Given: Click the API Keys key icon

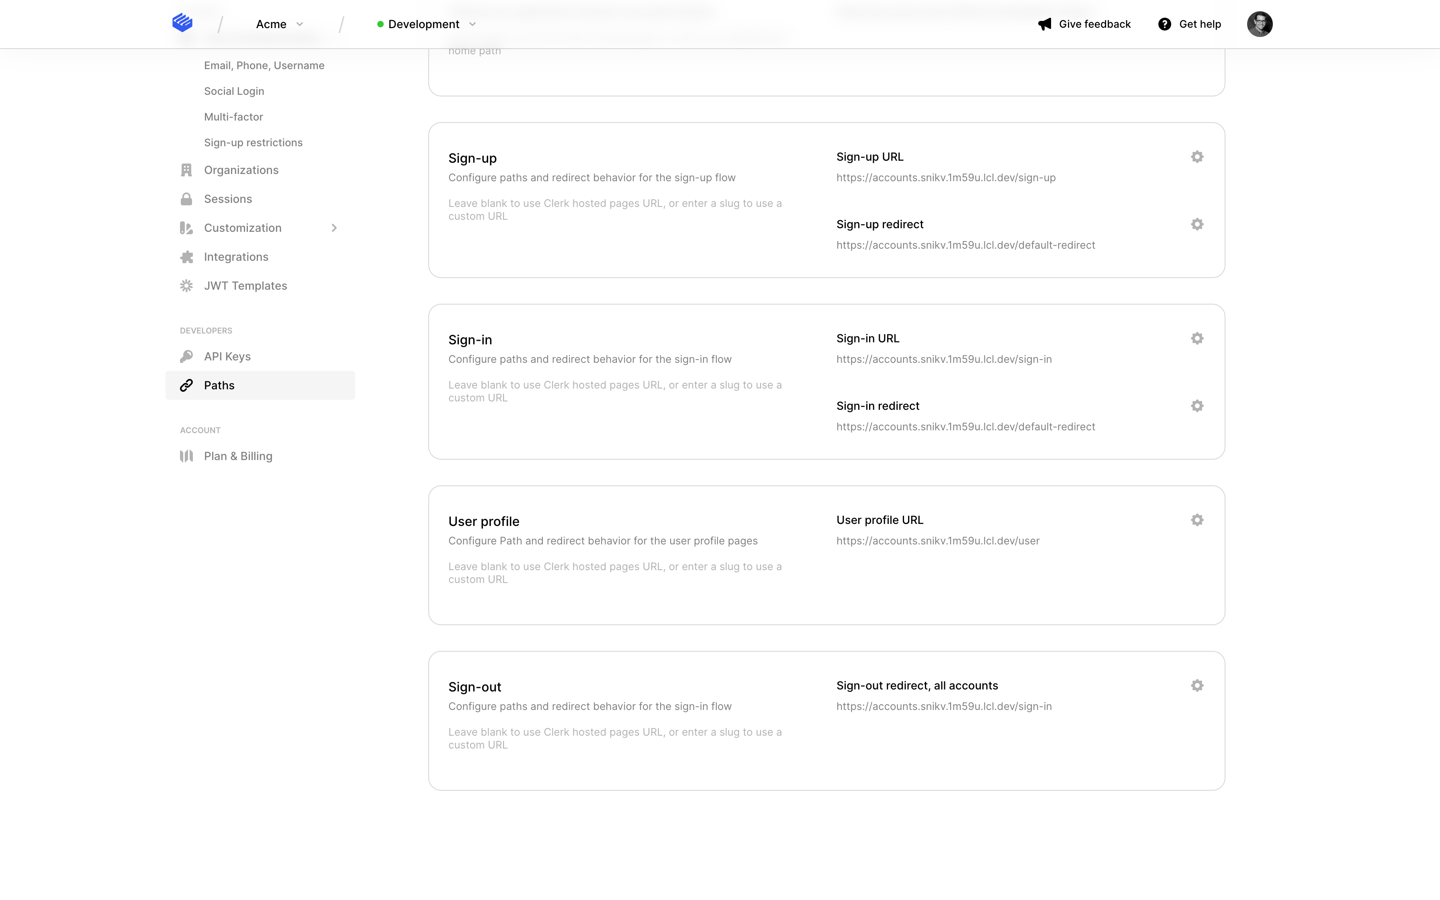Looking at the screenshot, I should (186, 356).
